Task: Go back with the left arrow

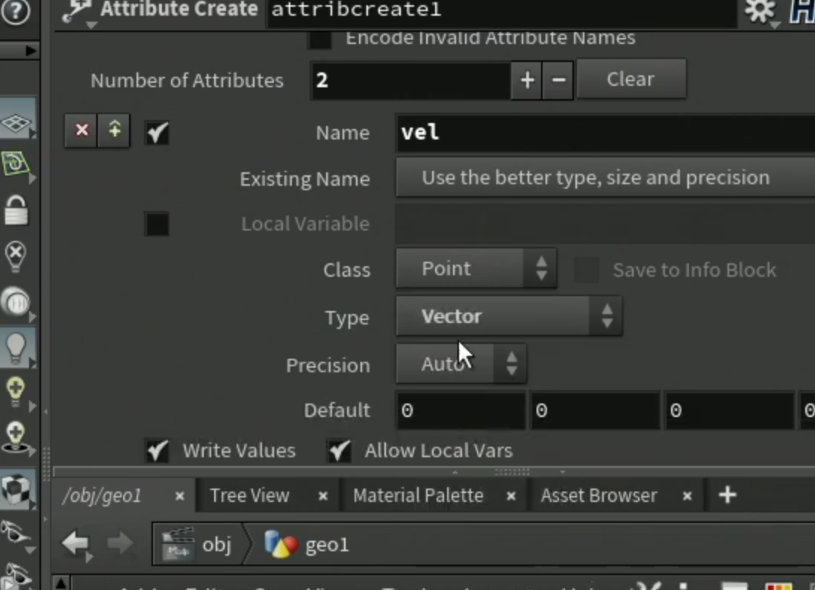Action: tap(76, 544)
